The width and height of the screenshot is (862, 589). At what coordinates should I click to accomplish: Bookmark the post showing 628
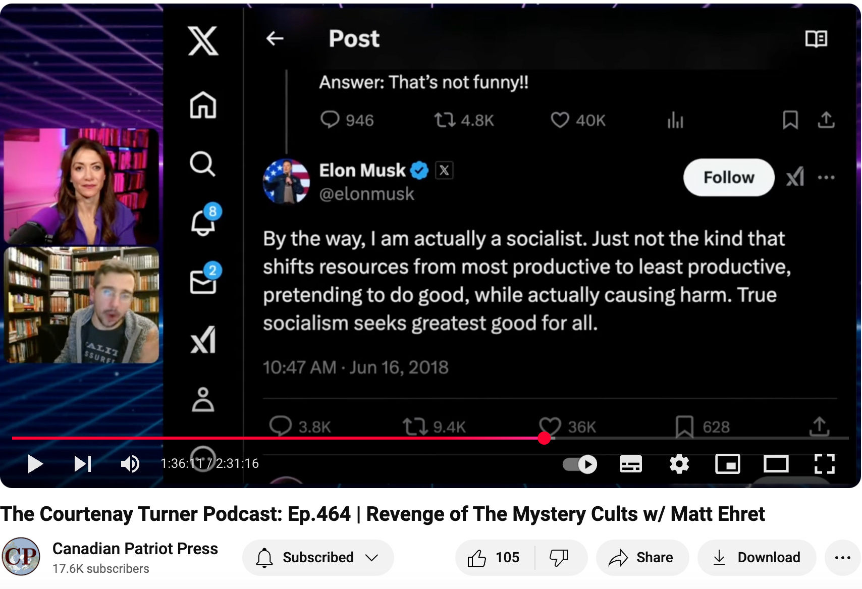[x=684, y=426]
